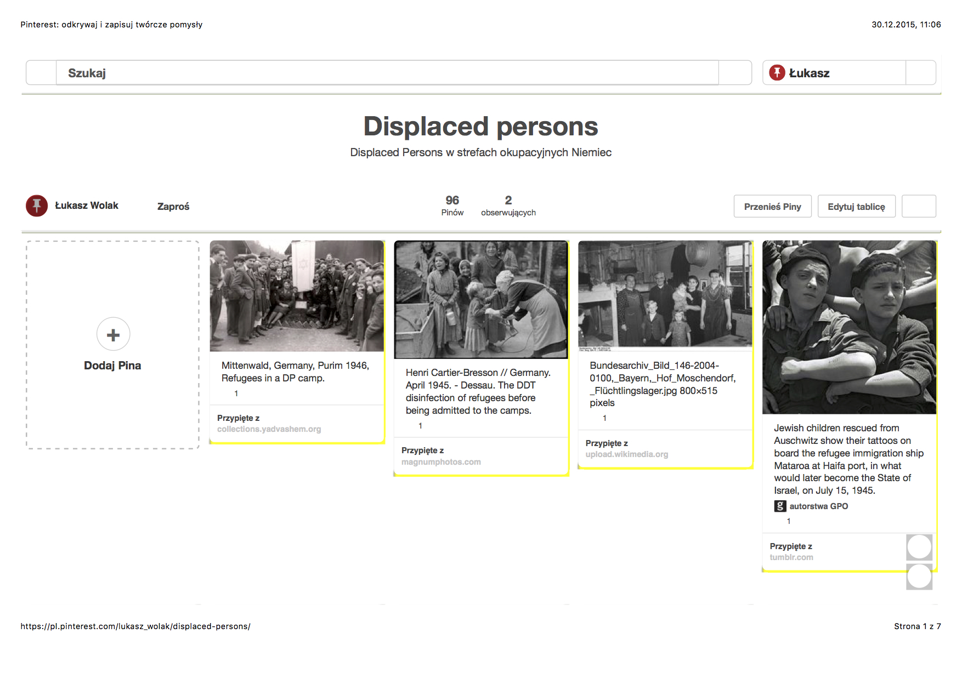
Task: Click repin count under Mittenwald caption
Action: tap(236, 393)
